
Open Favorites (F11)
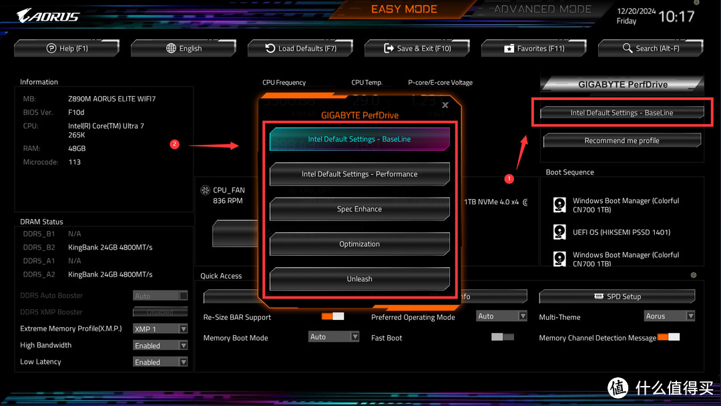pyautogui.click(x=534, y=48)
